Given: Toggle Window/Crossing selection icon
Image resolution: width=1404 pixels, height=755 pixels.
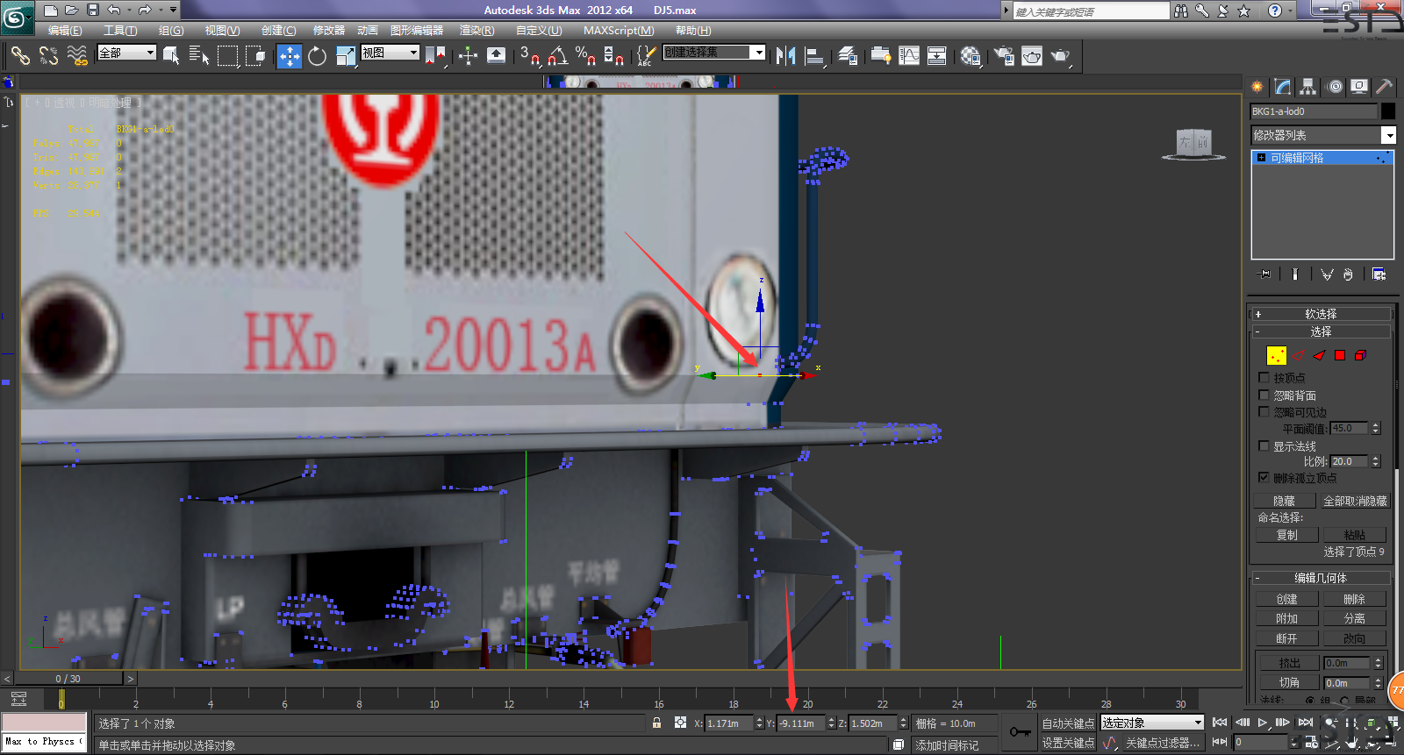Looking at the screenshot, I should [x=256, y=55].
